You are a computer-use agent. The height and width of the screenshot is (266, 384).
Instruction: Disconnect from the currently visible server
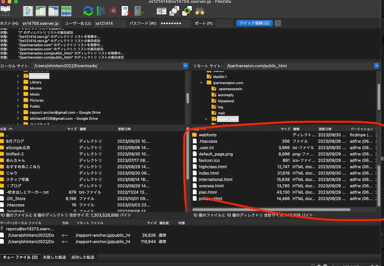126,11
